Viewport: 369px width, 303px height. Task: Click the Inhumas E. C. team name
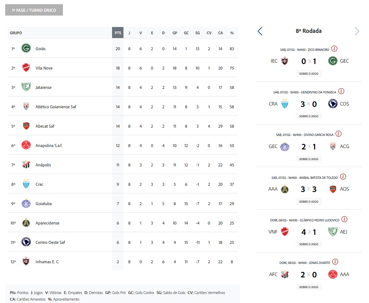click(x=47, y=262)
